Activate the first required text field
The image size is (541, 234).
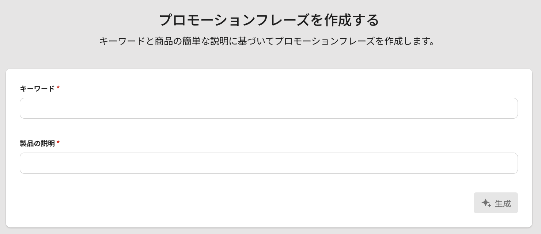pyautogui.click(x=269, y=108)
